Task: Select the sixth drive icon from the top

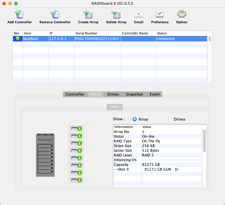Action: pos(76,165)
